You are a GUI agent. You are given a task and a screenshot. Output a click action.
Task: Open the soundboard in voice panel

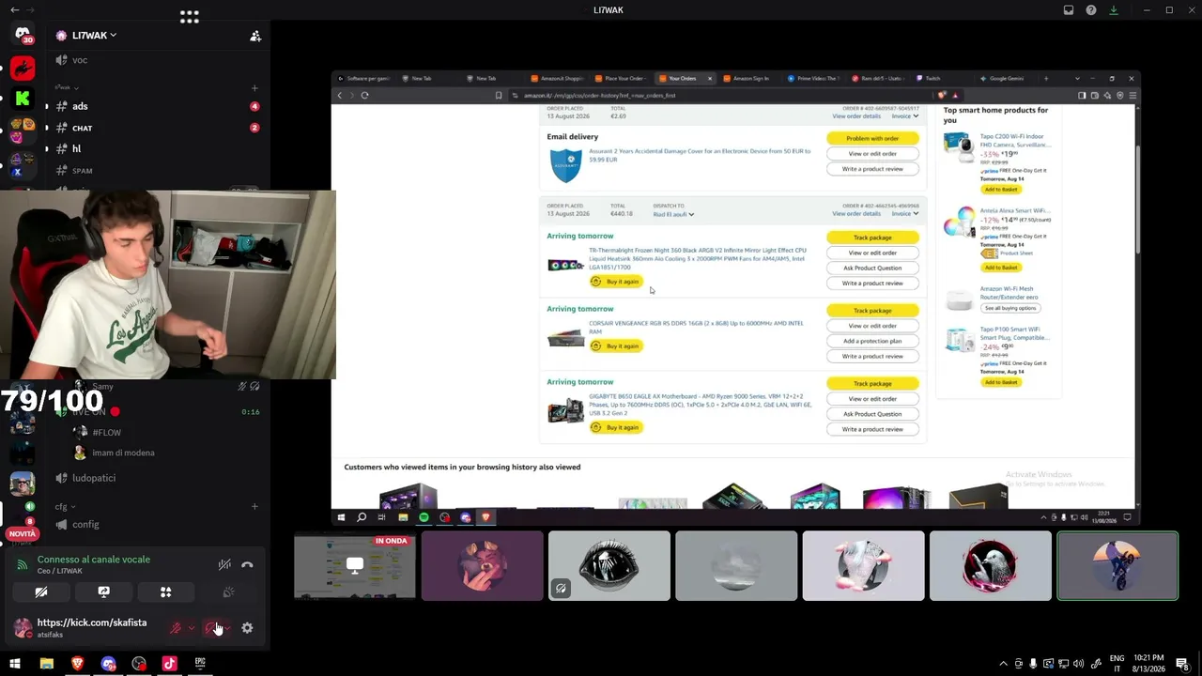[228, 592]
